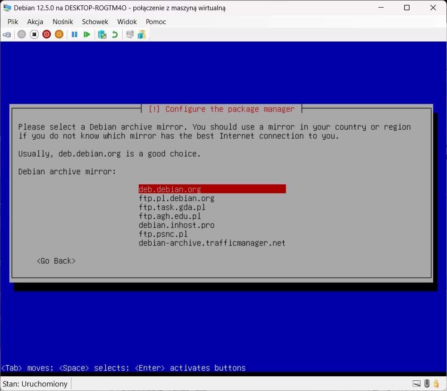Image resolution: width=447 pixels, height=391 pixels.
Task: Open the Schowek menu
Action: point(95,22)
